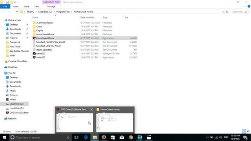Open Music under This PC

click(x=13, y=90)
